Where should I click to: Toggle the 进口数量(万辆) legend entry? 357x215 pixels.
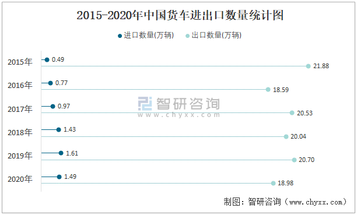pos(146,36)
